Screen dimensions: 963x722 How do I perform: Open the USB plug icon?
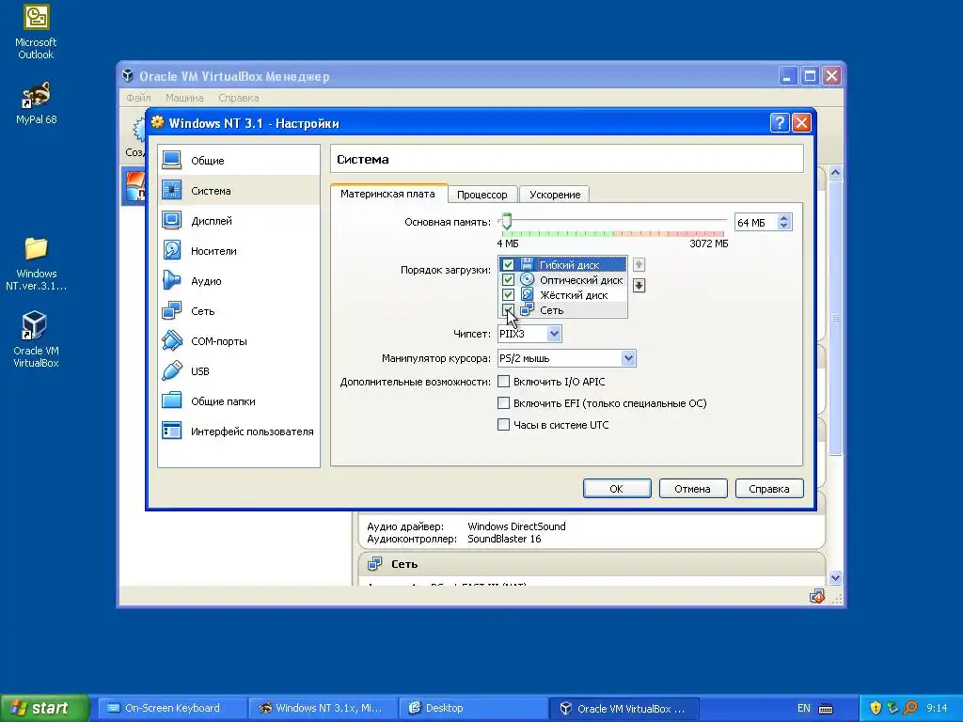[x=172, y=370]
